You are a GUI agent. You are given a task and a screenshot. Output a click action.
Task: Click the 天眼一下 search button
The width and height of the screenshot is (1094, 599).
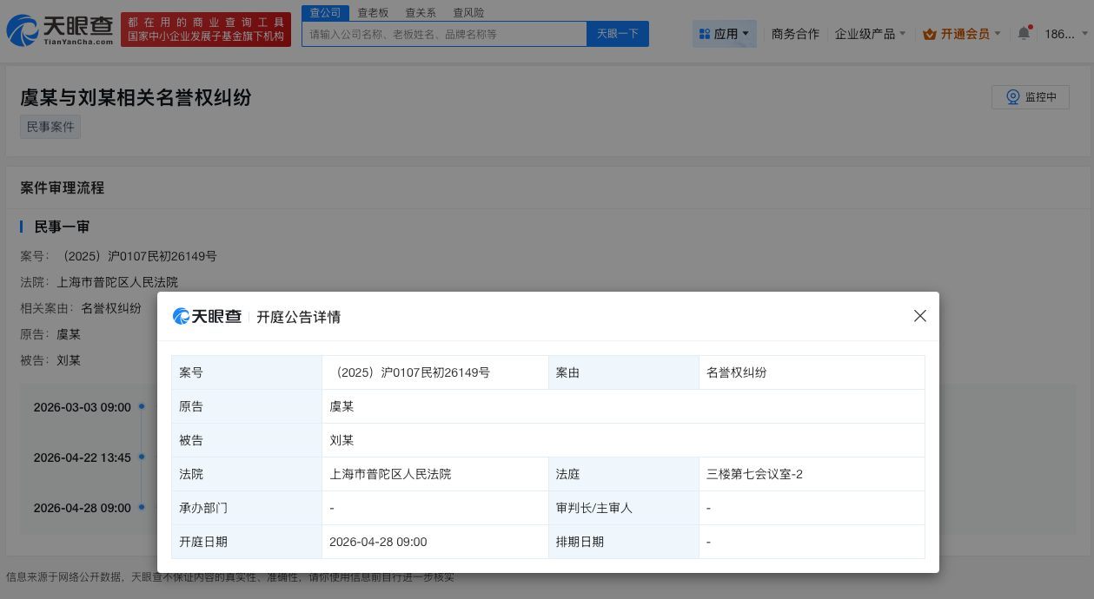point(617,33)
